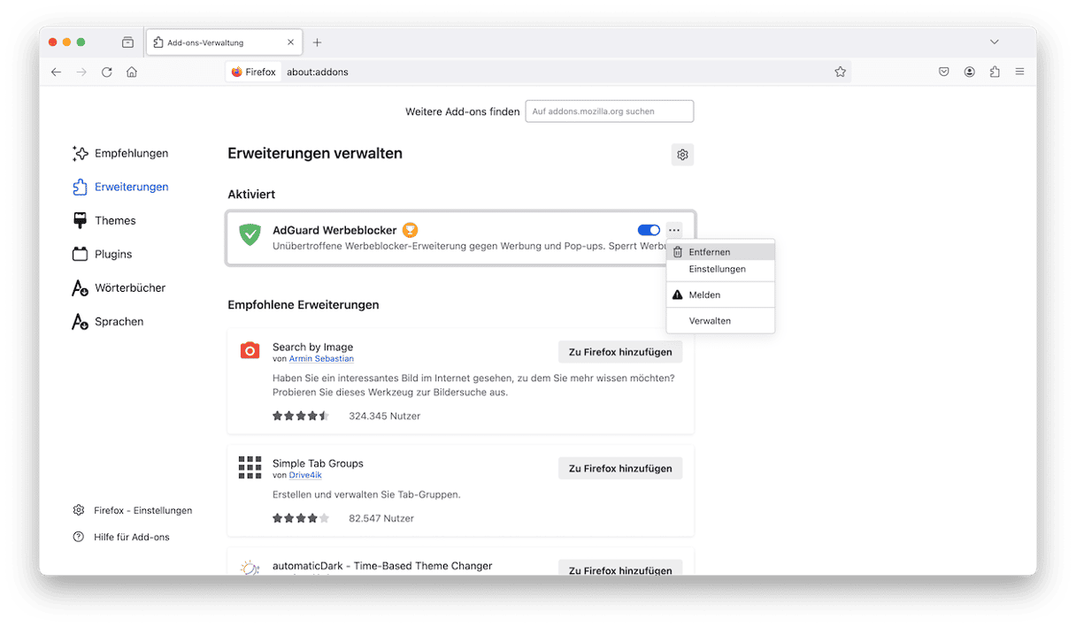The height and width of the screenshot is (627, 1076).
Task: Disable AdGuard Werbeblocker with the toggle
Action: pos(649,230)
